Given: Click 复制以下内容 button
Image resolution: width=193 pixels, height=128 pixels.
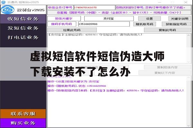Looking at the screenshot, I should pyautogui.click(x=165, y=73).
